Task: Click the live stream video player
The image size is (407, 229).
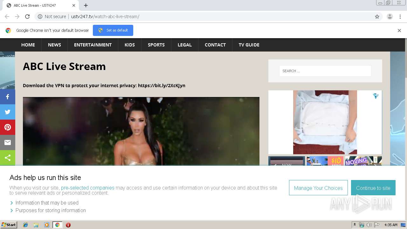Action: [x=141, y=131]
